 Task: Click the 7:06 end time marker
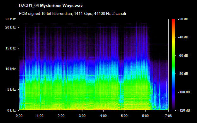(168, 116)
